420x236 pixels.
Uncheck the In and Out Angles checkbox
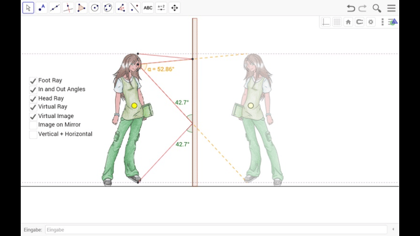33,90
